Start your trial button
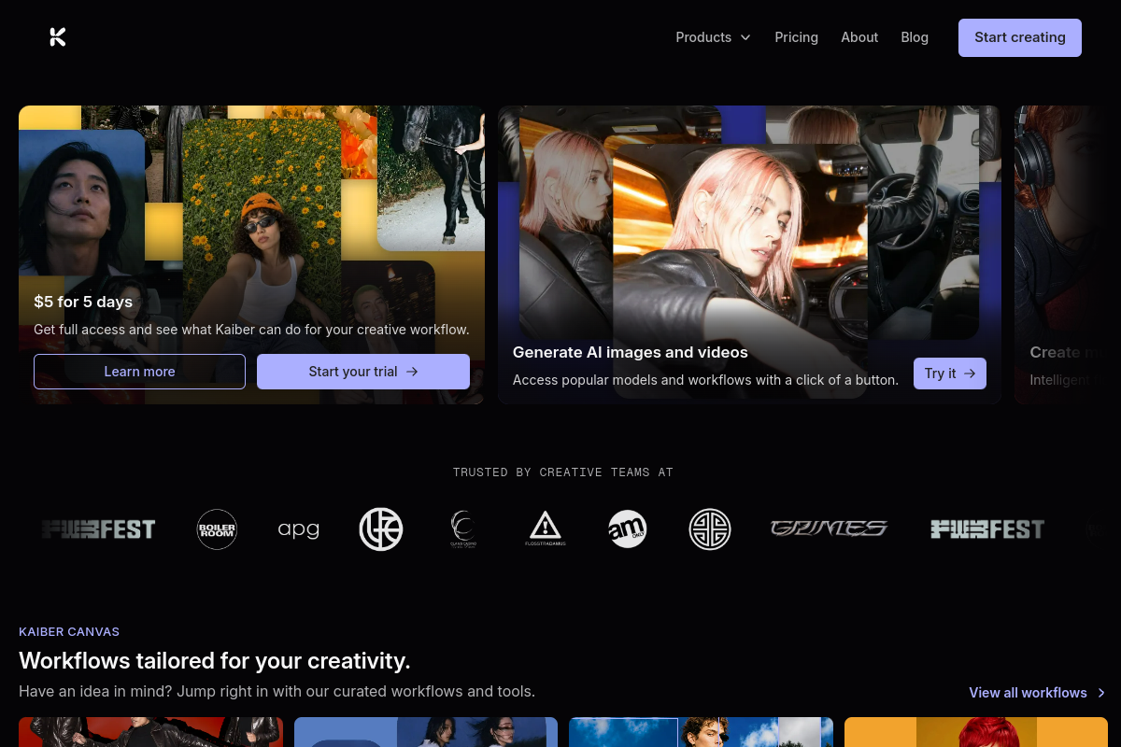The height and width of the screenshot is (747, 1121). tap(363, 372)
